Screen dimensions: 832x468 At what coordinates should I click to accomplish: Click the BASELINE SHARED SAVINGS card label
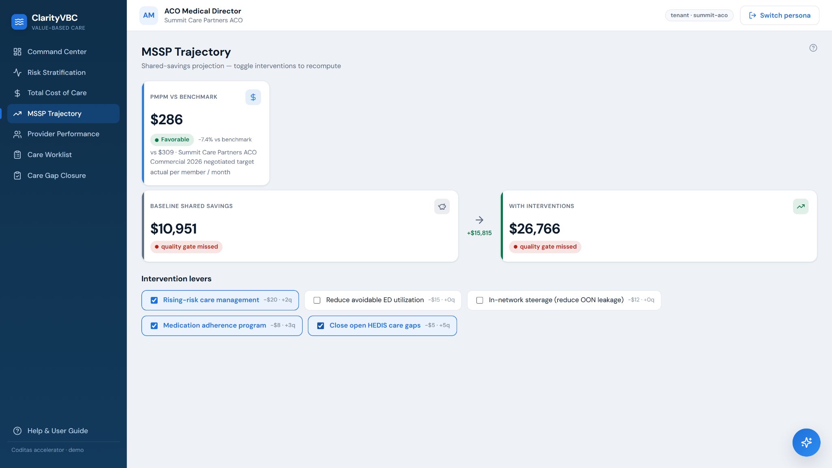coord(191,206)
